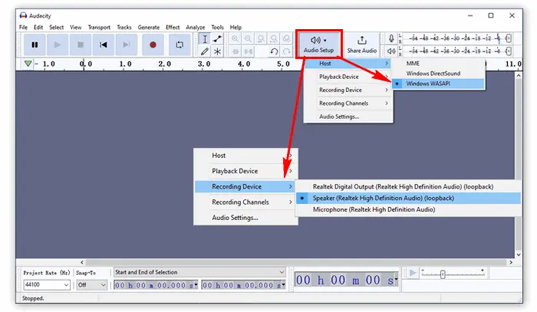Viewport: 537px width, 312px height.
Task: Click the Undo arrow icon
Action: pos(274,51)
